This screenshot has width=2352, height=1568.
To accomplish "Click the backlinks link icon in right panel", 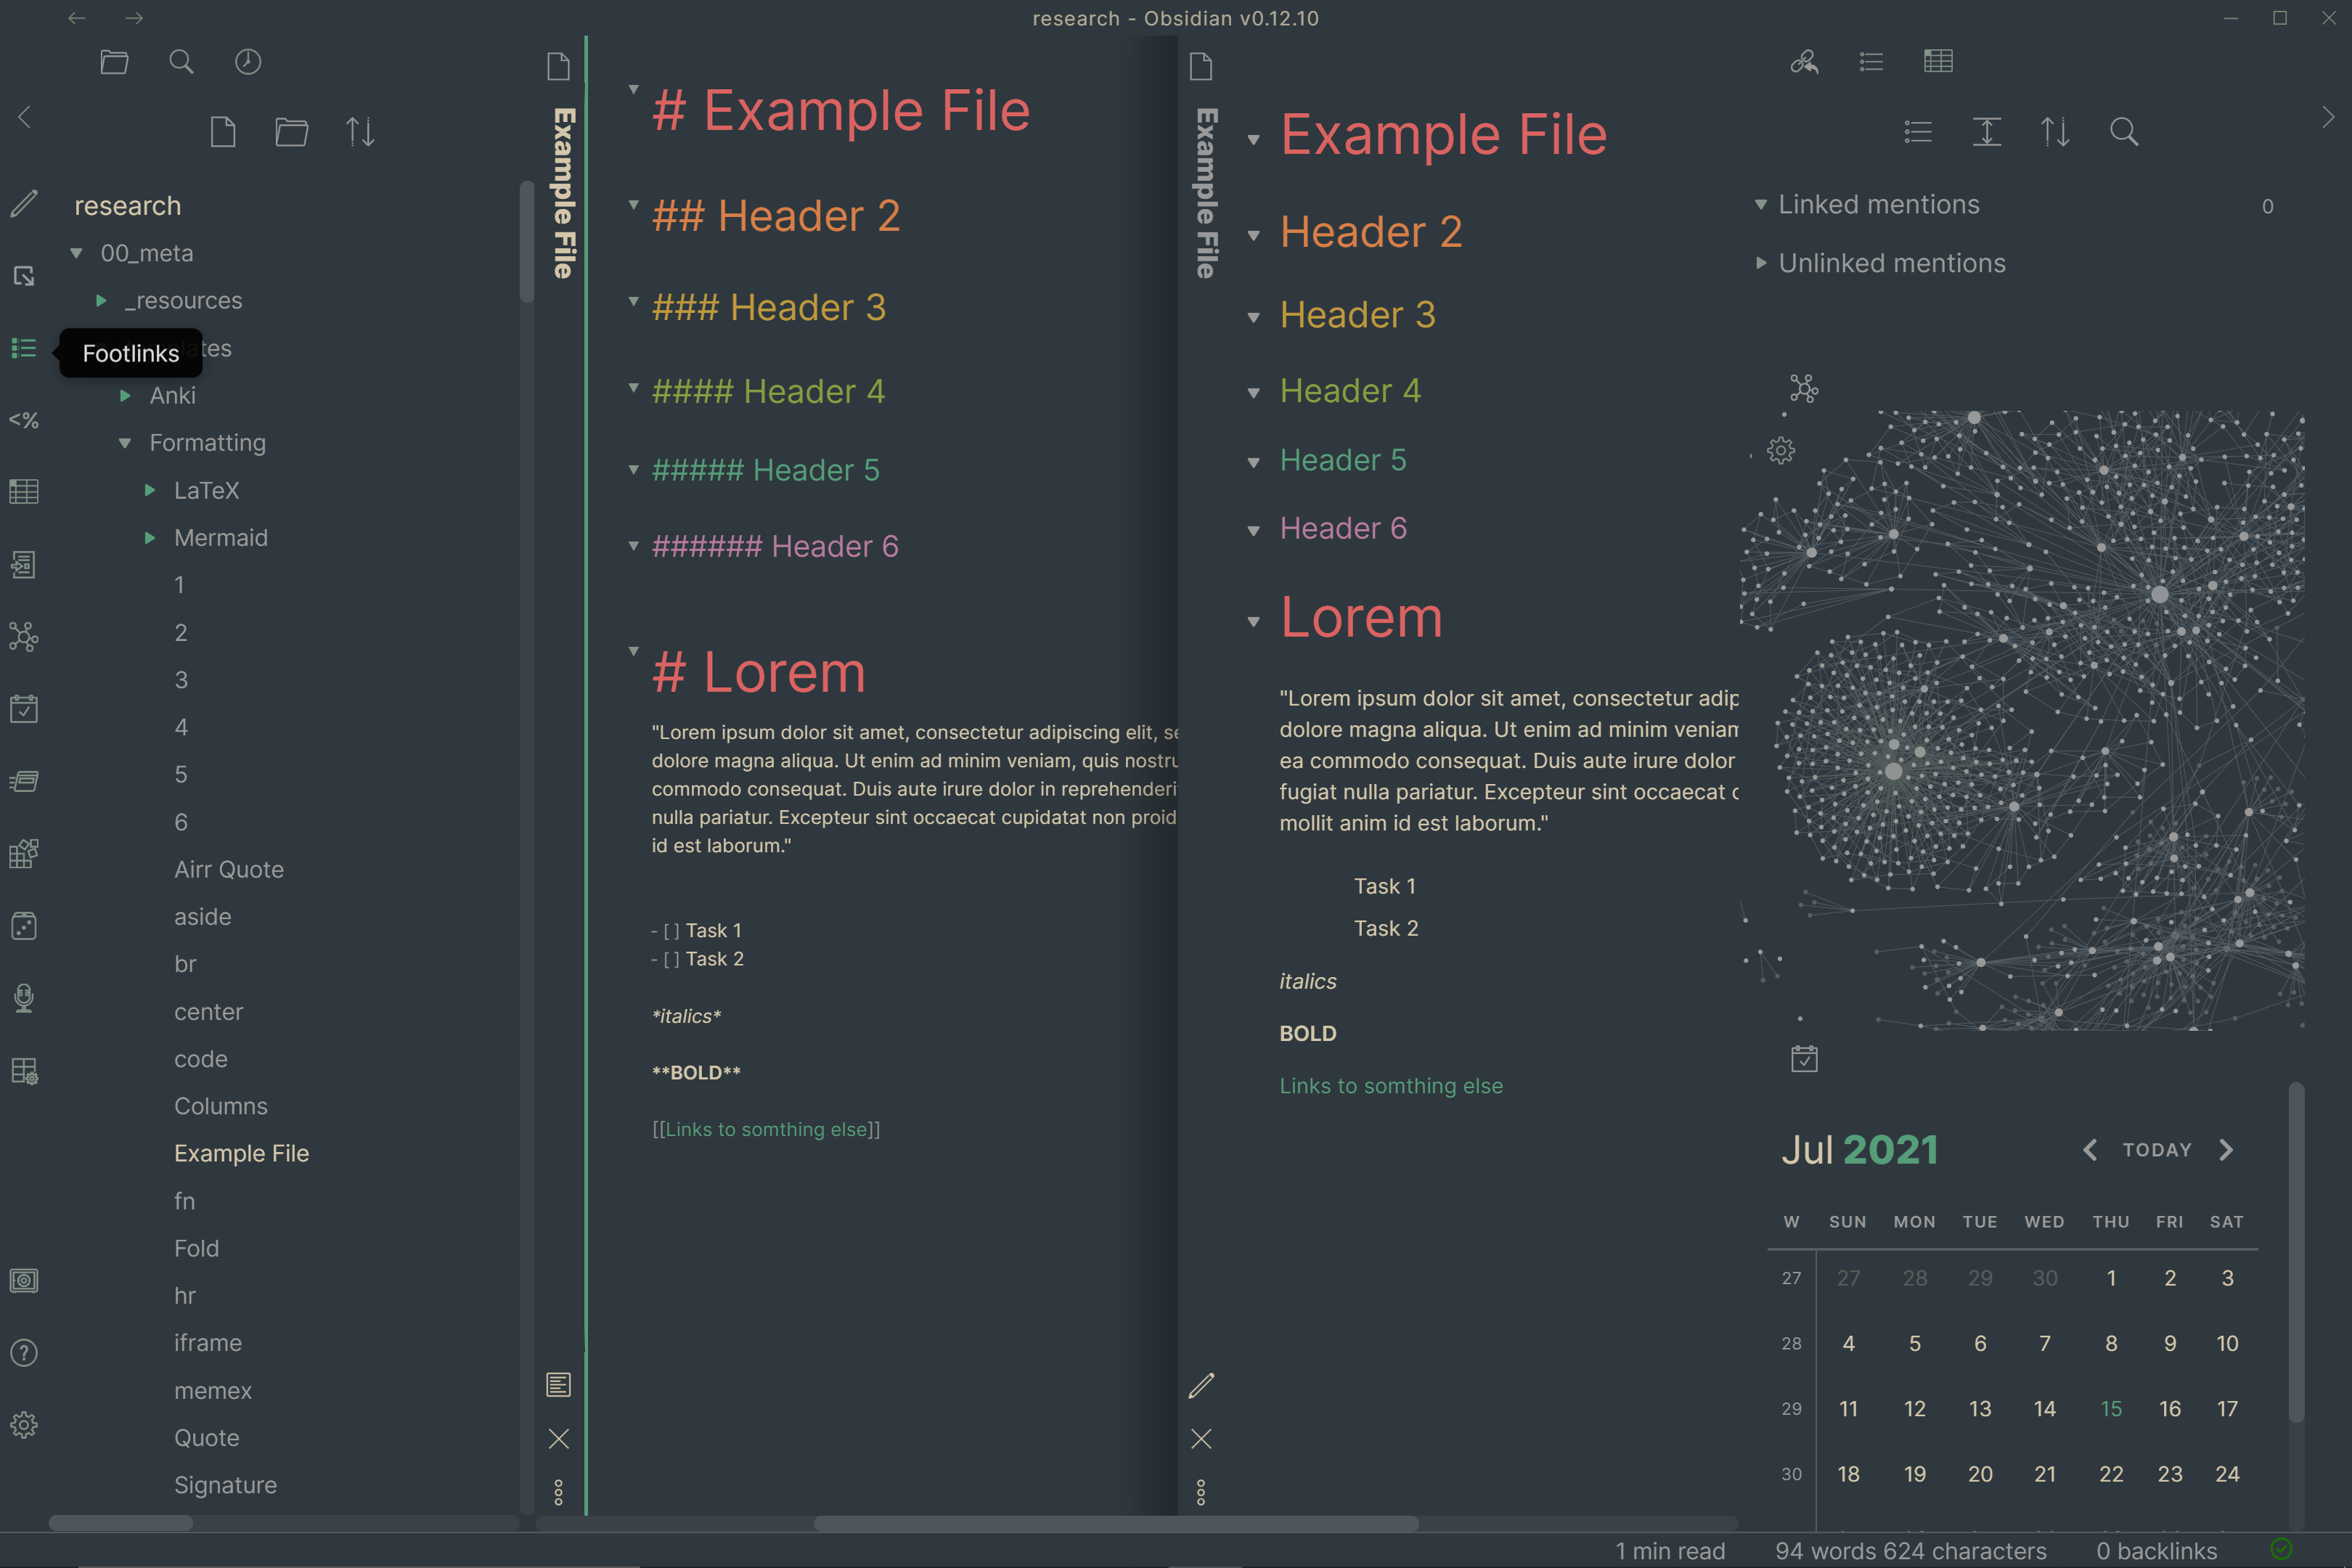I will coord(1804,62).
